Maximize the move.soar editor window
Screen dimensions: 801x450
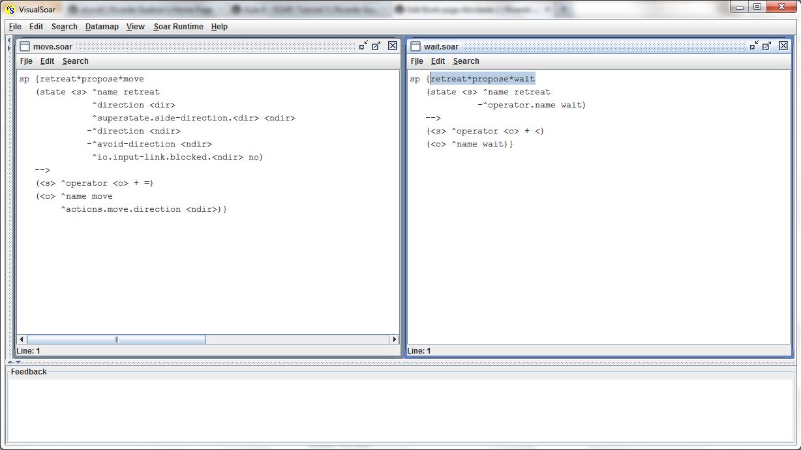[376, 46]
